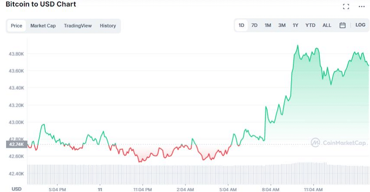
Task: Switch to the TradingView tab
Action: pos(77,26)
